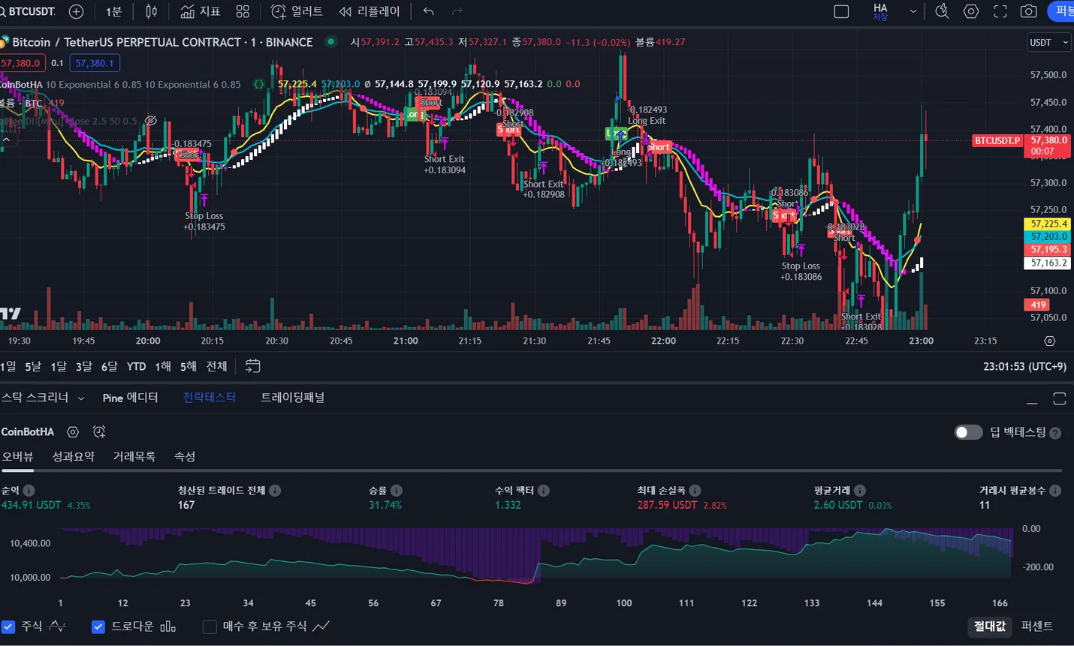
Task: Toggle hidden indicator eye icon in legend
Action: (x=151, y=120)
